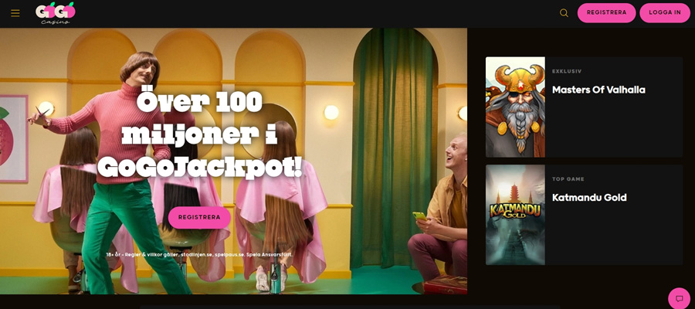Click the TOP GAME label
This screenshot has width=695, height=309.
(x=568, y=179)
